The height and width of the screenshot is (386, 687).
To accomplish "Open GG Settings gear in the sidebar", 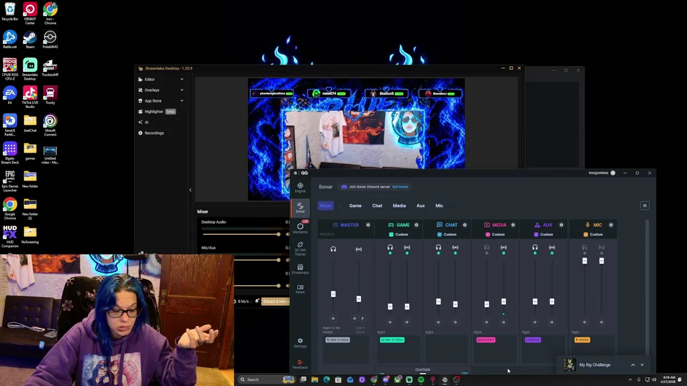I will pos(300,343).
